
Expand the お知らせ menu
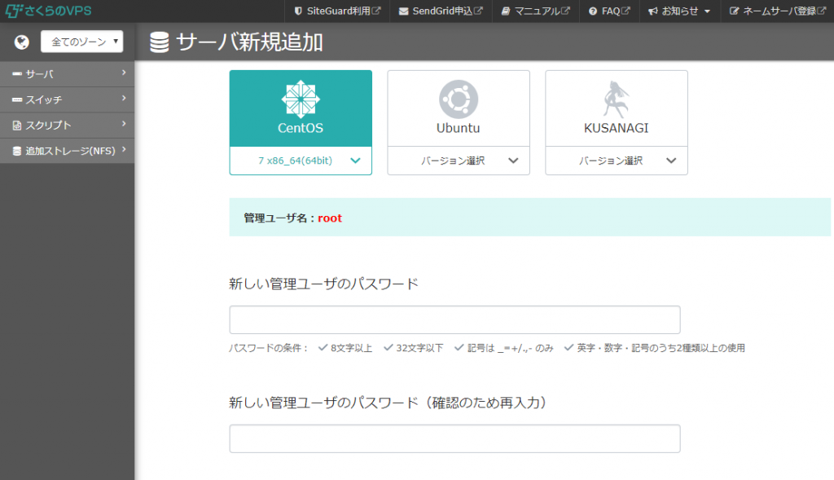679,11
